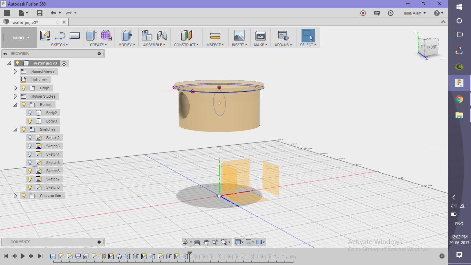Viewport: 471px width, 265px height.
Task: Toggle visibility bulb of Origin folder
Action: coord(23,88)
